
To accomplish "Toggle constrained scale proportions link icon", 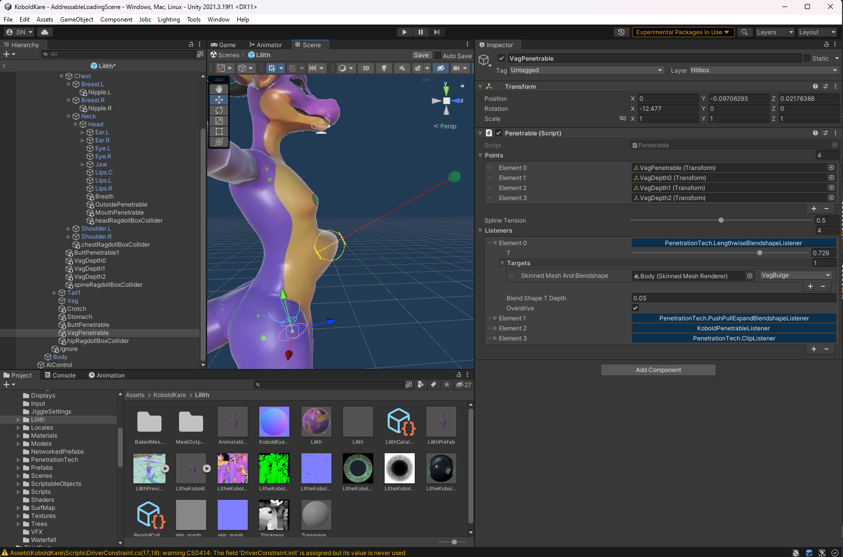I will [x=622, y=119].
